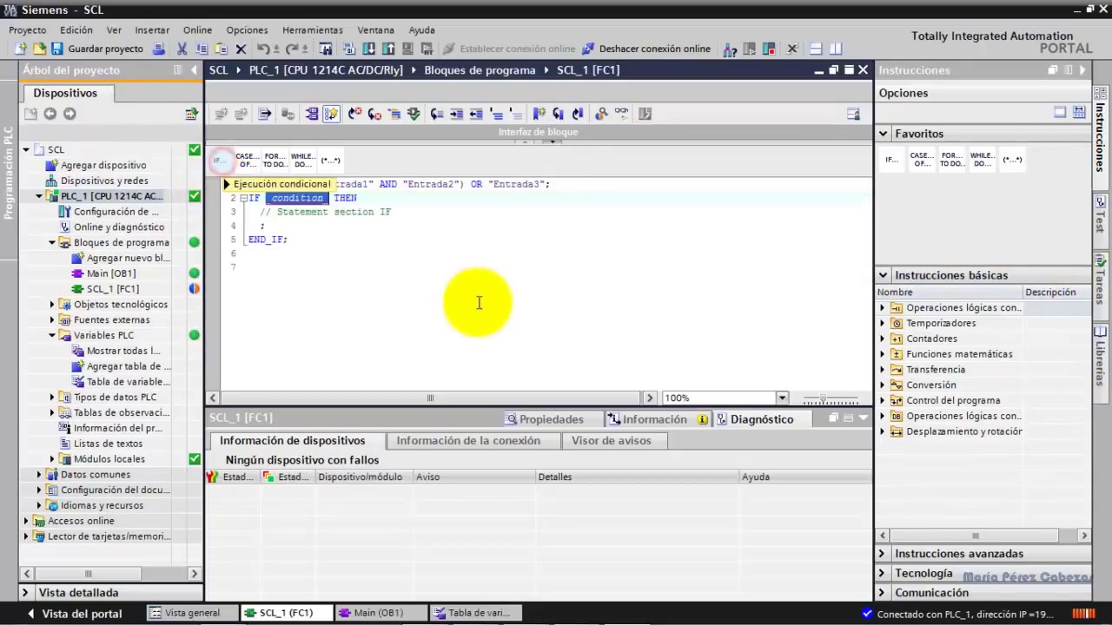Toggle the project tree view options icon
This screenshot has height=625, width=1112.
192,114
